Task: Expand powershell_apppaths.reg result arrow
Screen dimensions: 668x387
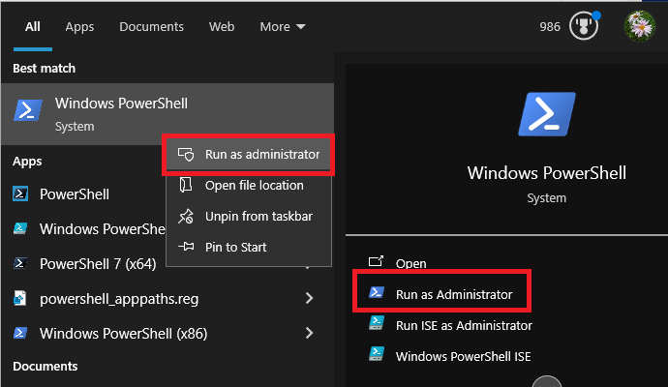Action: [309, 298]
